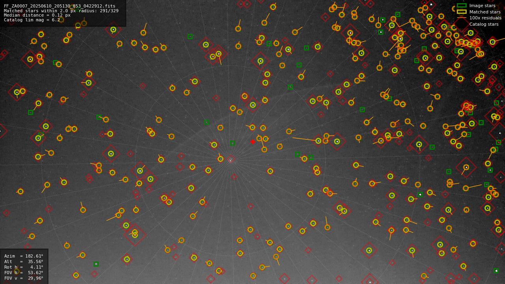
Task: Click the 'Image stars' legend label
Action: click(482, 6)
